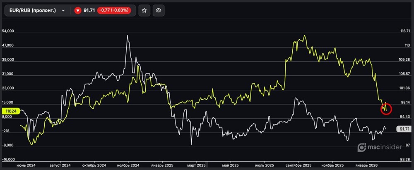The width and height of the screenshot is (414, 170).
Task: Click the 91.71 price in header
Action: 89,11
